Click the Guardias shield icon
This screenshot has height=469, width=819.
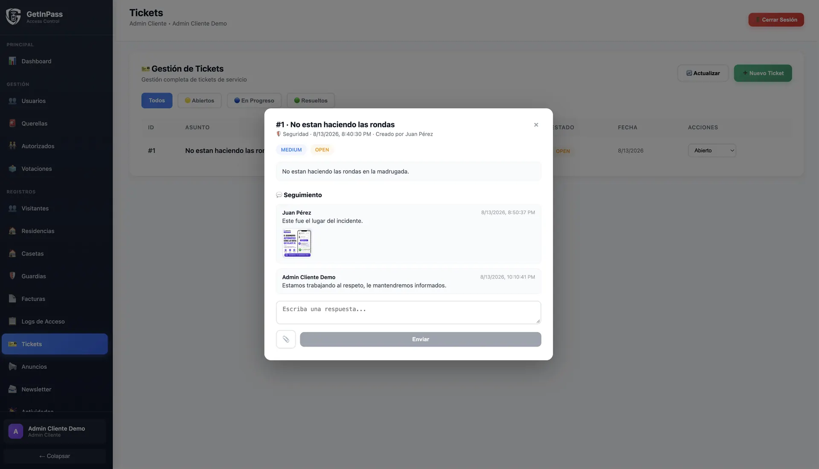(12, 276)
